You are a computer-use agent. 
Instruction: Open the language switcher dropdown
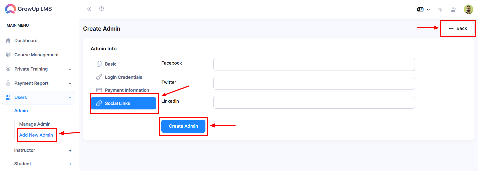point(423,9)
